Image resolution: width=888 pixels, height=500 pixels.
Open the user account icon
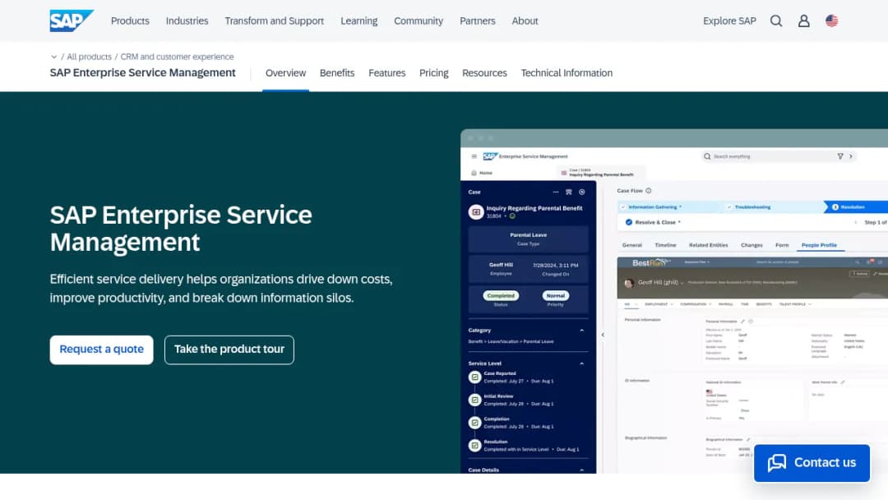(x=803, y=21)
